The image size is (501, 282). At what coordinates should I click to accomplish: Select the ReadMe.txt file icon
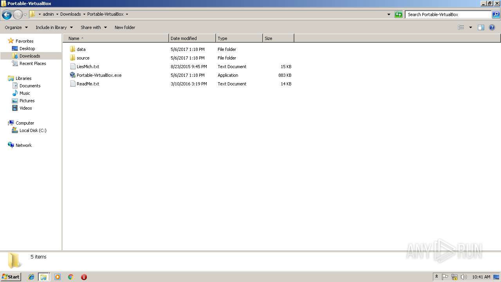point(72,84)
